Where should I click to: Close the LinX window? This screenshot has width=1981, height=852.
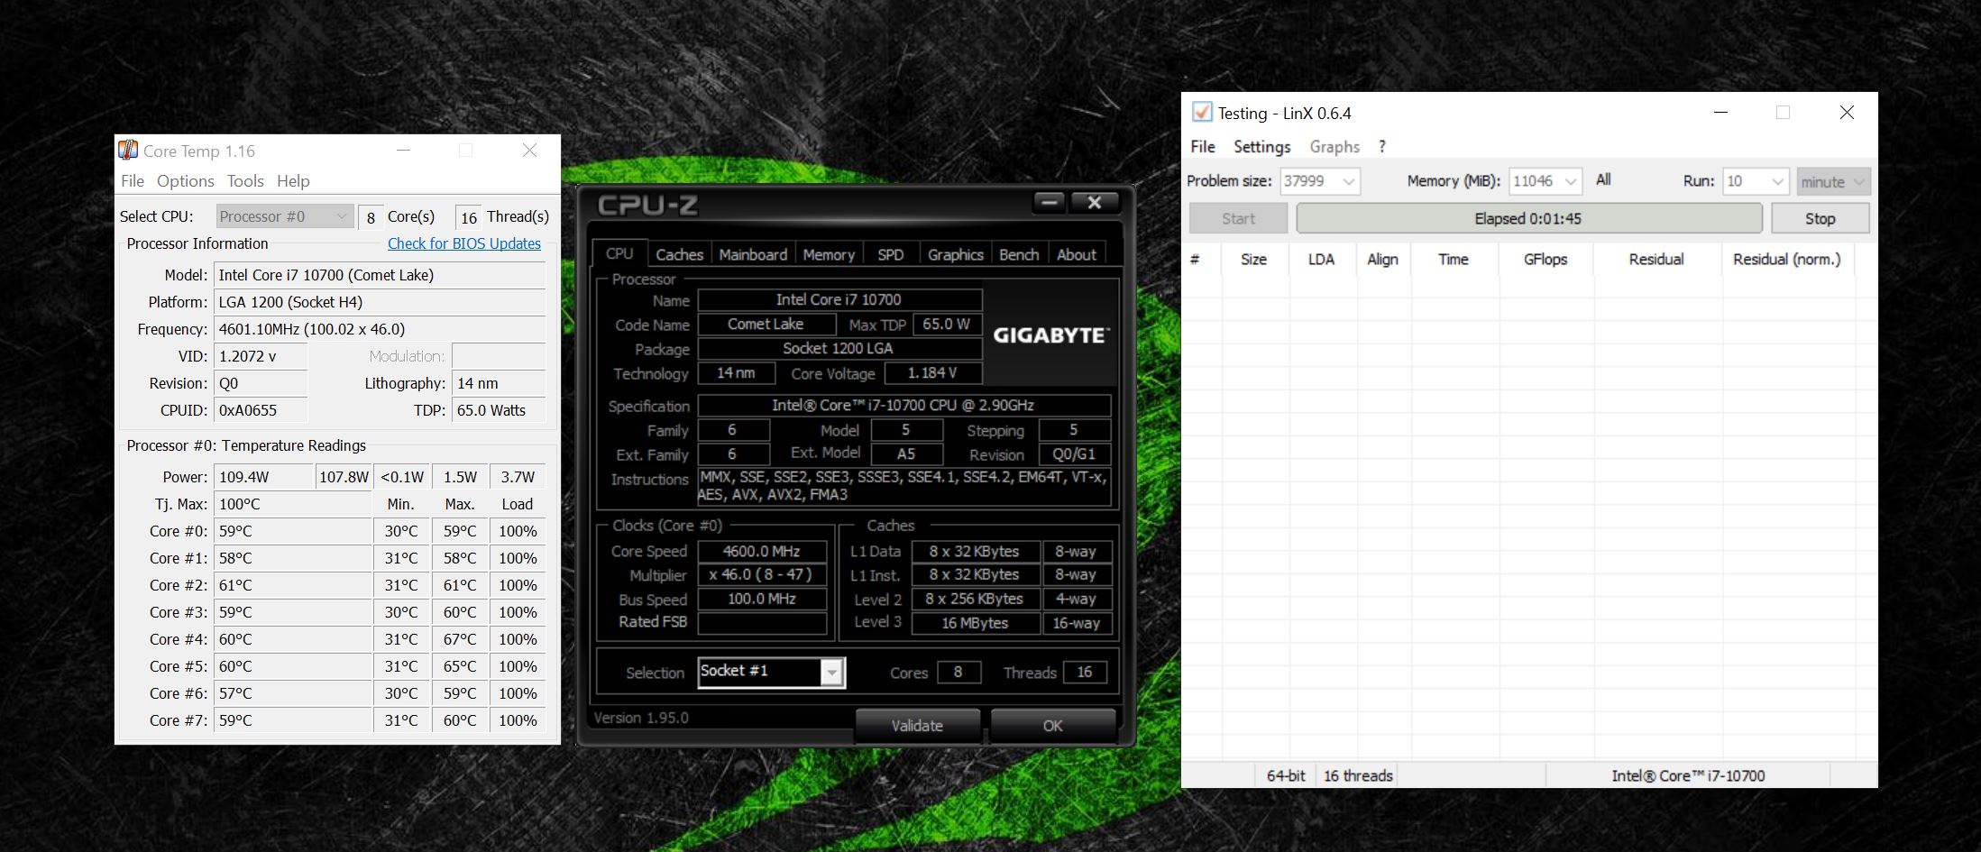coord(1846,113)
